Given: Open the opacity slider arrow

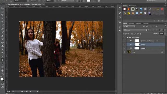Looking at the screenshot, I should pyautogui.click(x=165, y=30).
